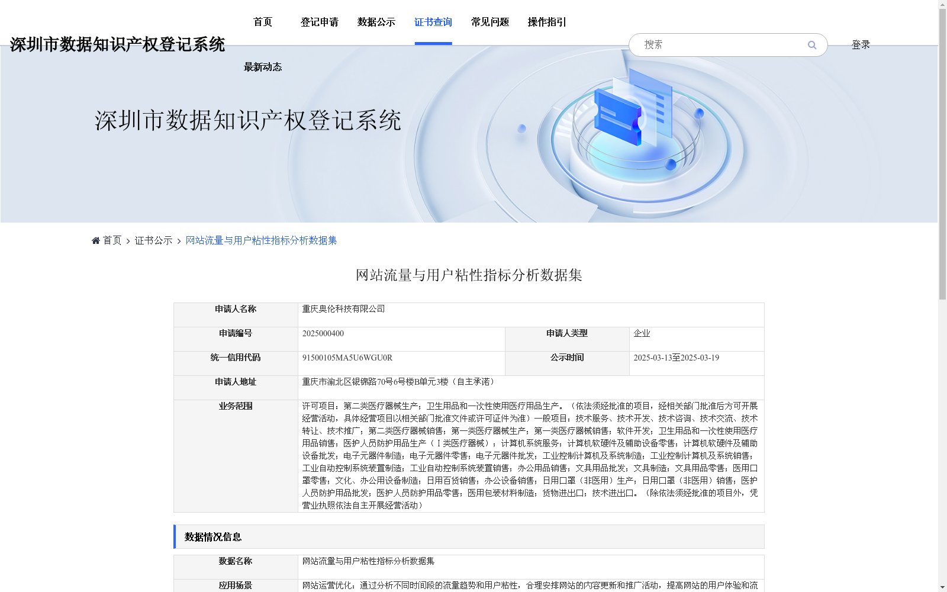
Task: Click the 申请编号 label cell
Action: tap(236, 339)
